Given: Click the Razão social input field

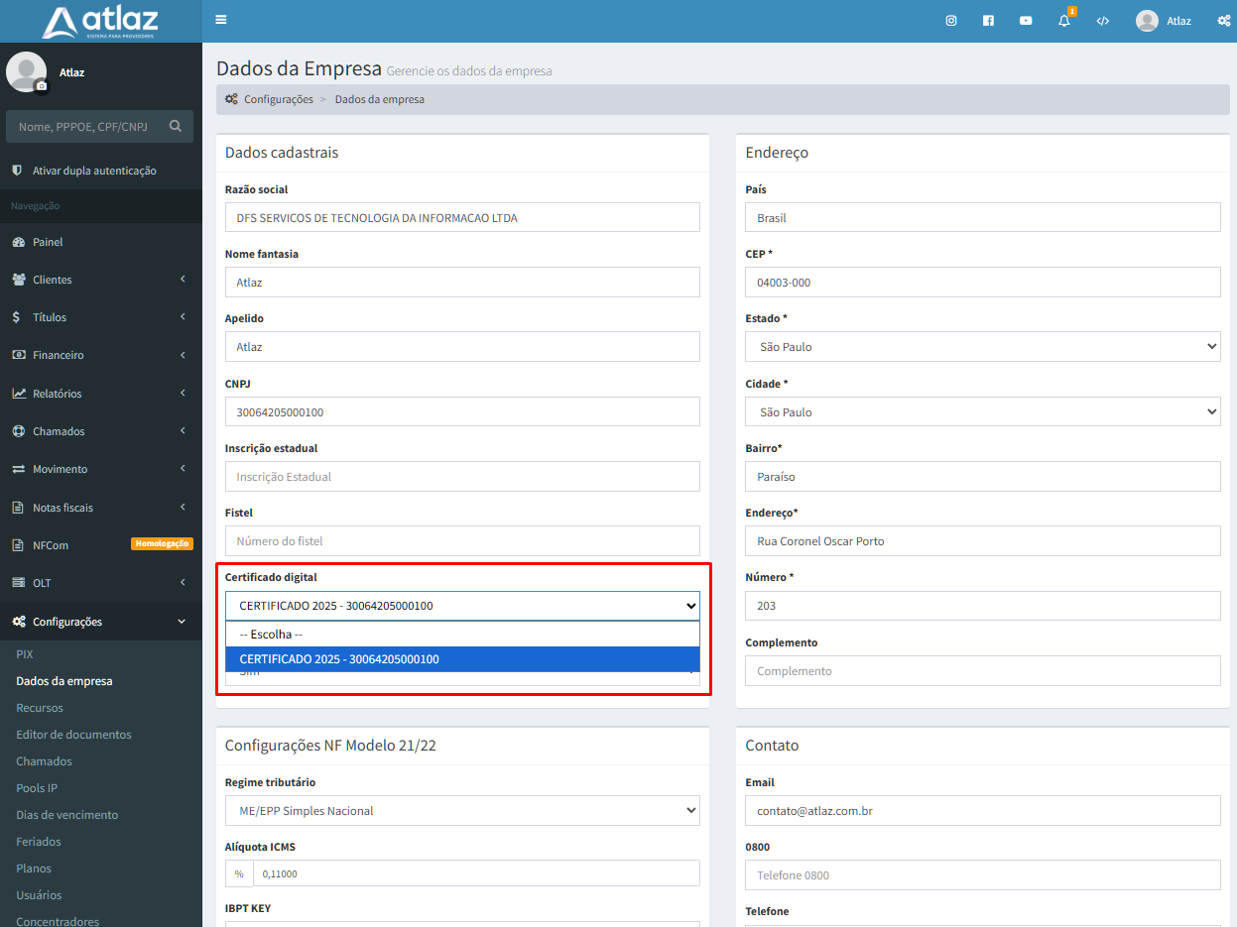Looking at the screenshot, I should [462, 218].
